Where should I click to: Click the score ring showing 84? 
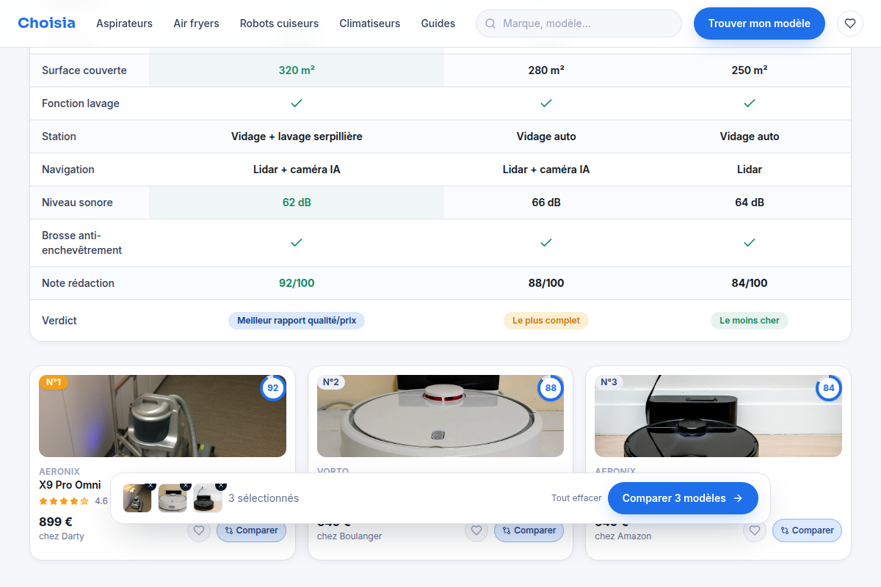(x=829, y=388)
